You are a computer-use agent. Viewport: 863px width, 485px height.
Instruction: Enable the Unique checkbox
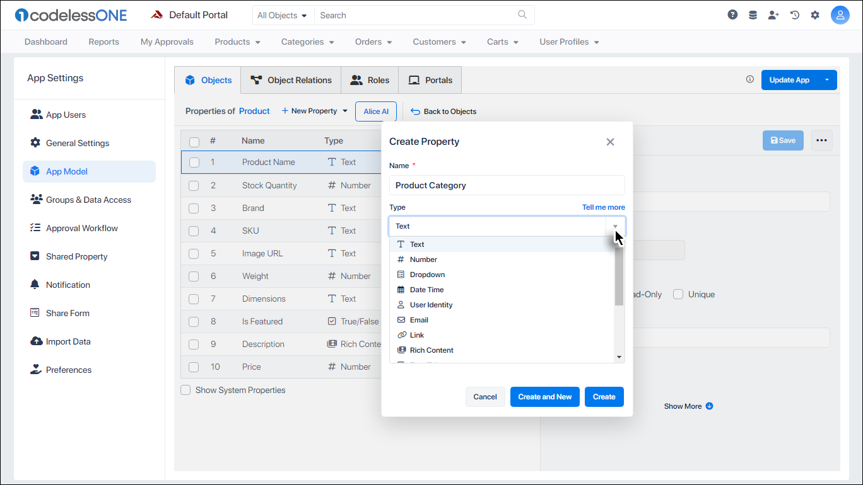[x=678, y=294]
